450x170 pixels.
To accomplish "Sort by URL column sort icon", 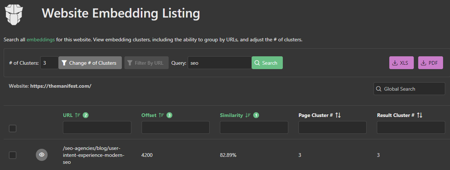I will click(x=78, y=115).
